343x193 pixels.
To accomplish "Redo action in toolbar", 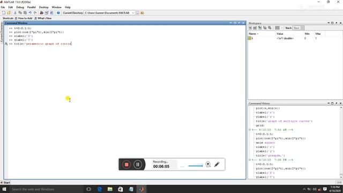I will [x=35, y=13].
